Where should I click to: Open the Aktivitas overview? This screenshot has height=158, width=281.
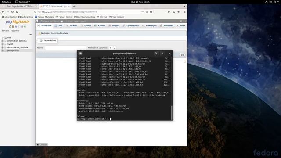(x=6, y=2)
